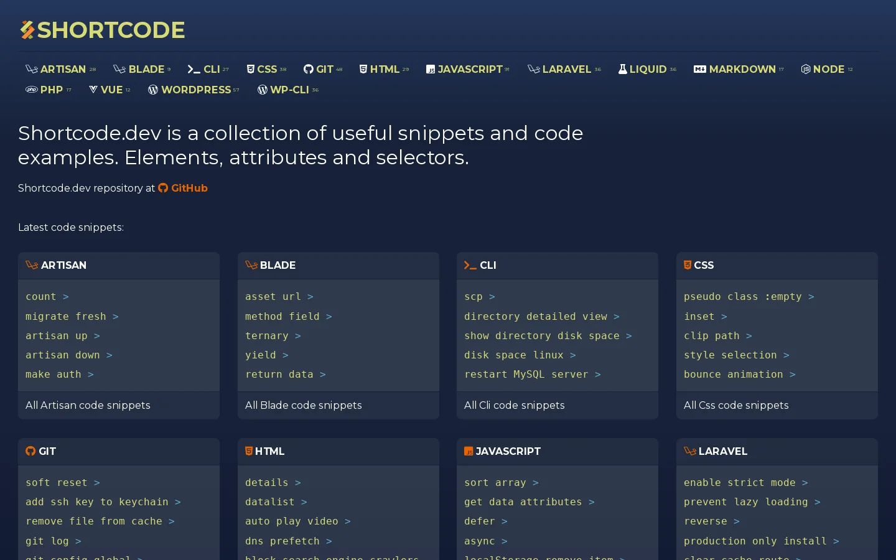
Task: Open the LIQUID category in navigation
Action: point(647,69)
